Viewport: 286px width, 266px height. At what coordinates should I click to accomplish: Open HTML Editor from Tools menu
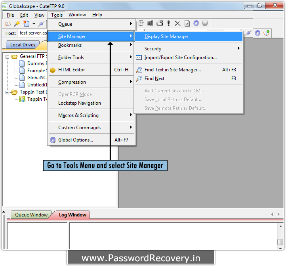(x=92, y=70)
